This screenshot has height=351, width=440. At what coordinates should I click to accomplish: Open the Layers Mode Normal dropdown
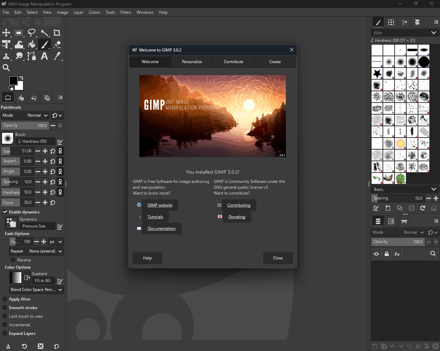(x=398, y=232)
